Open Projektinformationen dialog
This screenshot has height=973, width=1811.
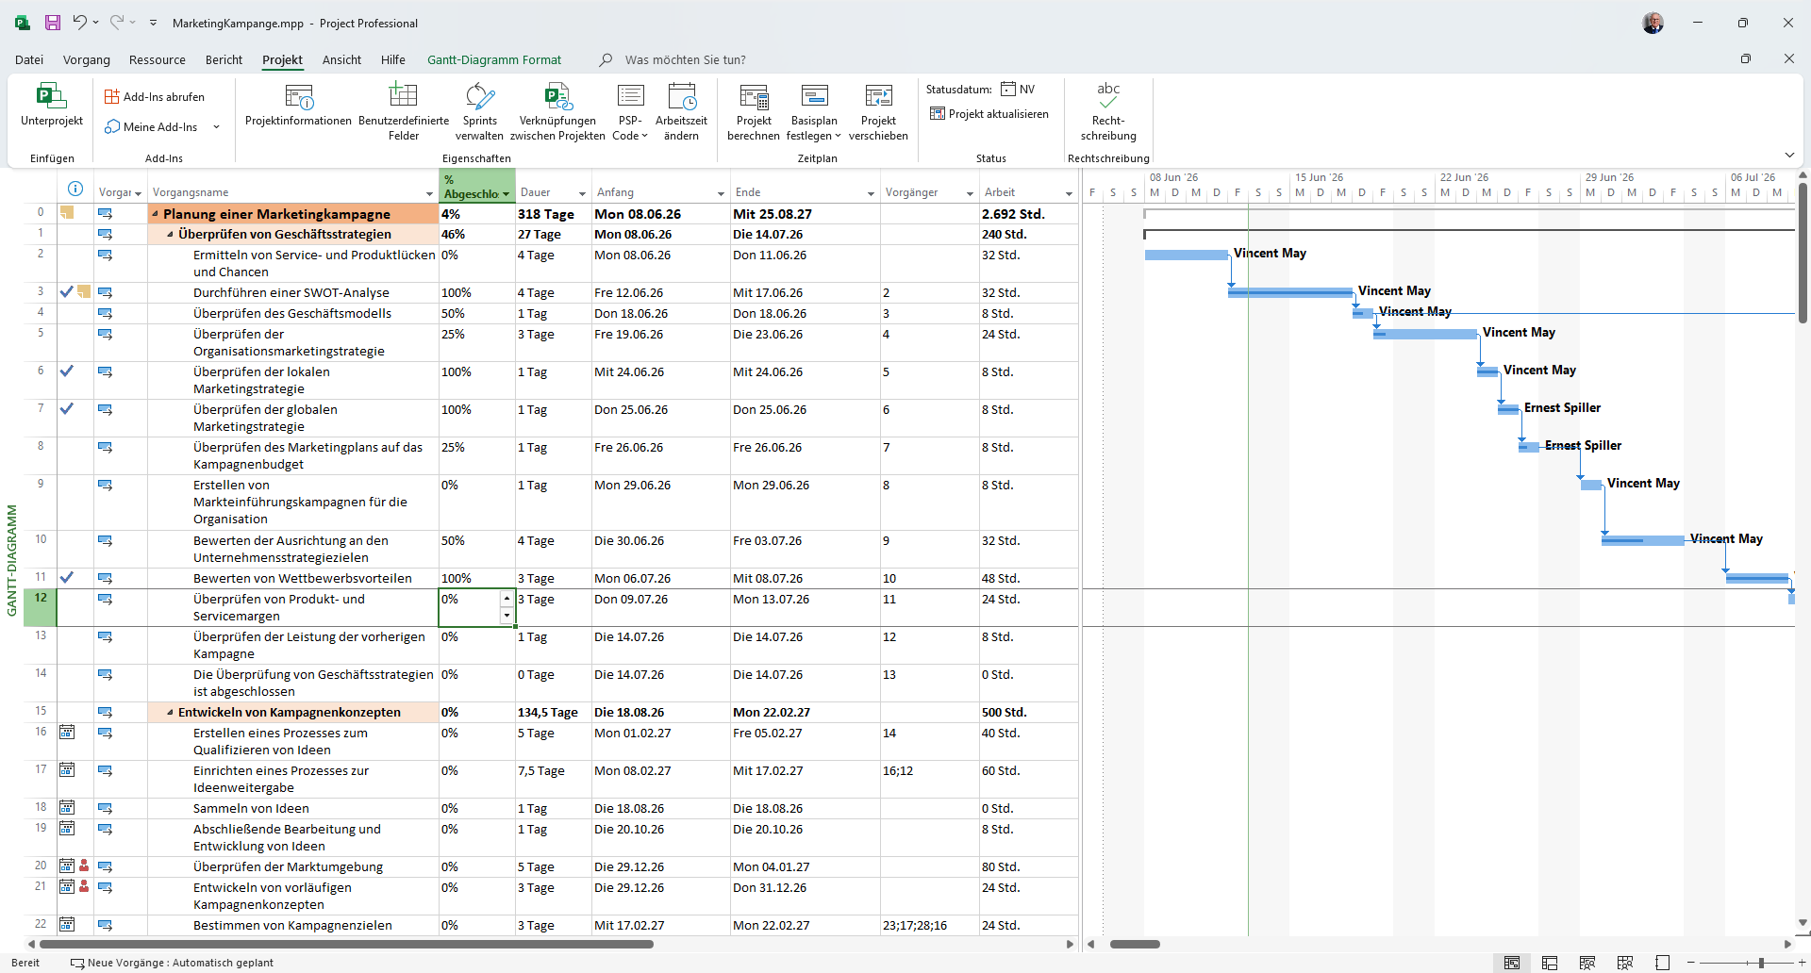[x=298, y=105]
